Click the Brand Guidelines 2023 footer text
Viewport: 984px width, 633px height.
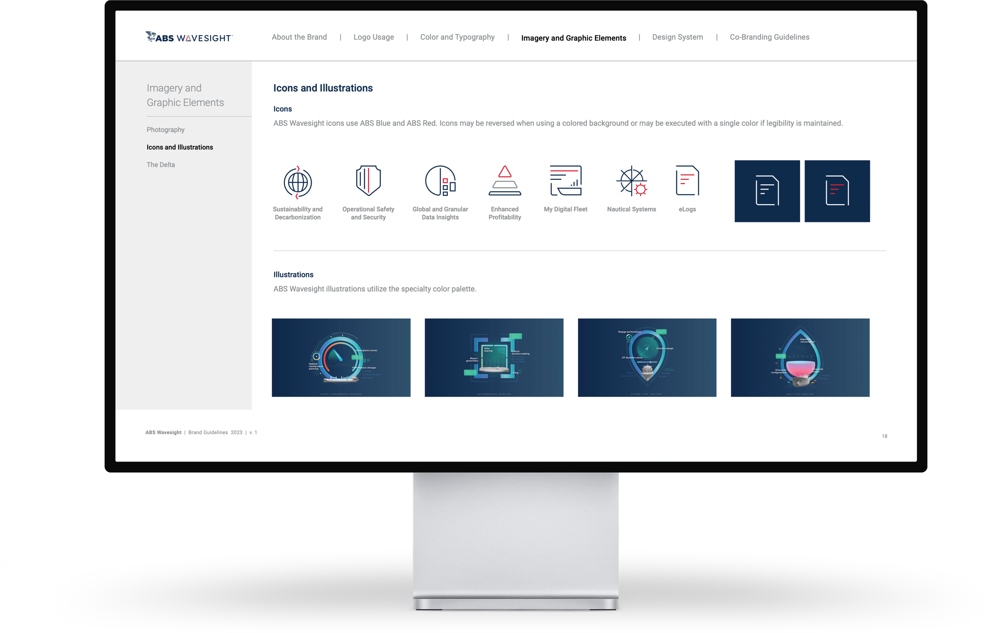pos(215,432)
